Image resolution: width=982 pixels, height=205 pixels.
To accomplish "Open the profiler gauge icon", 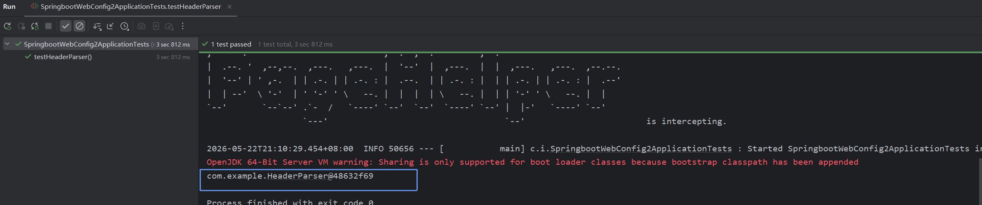I will 169,26.
